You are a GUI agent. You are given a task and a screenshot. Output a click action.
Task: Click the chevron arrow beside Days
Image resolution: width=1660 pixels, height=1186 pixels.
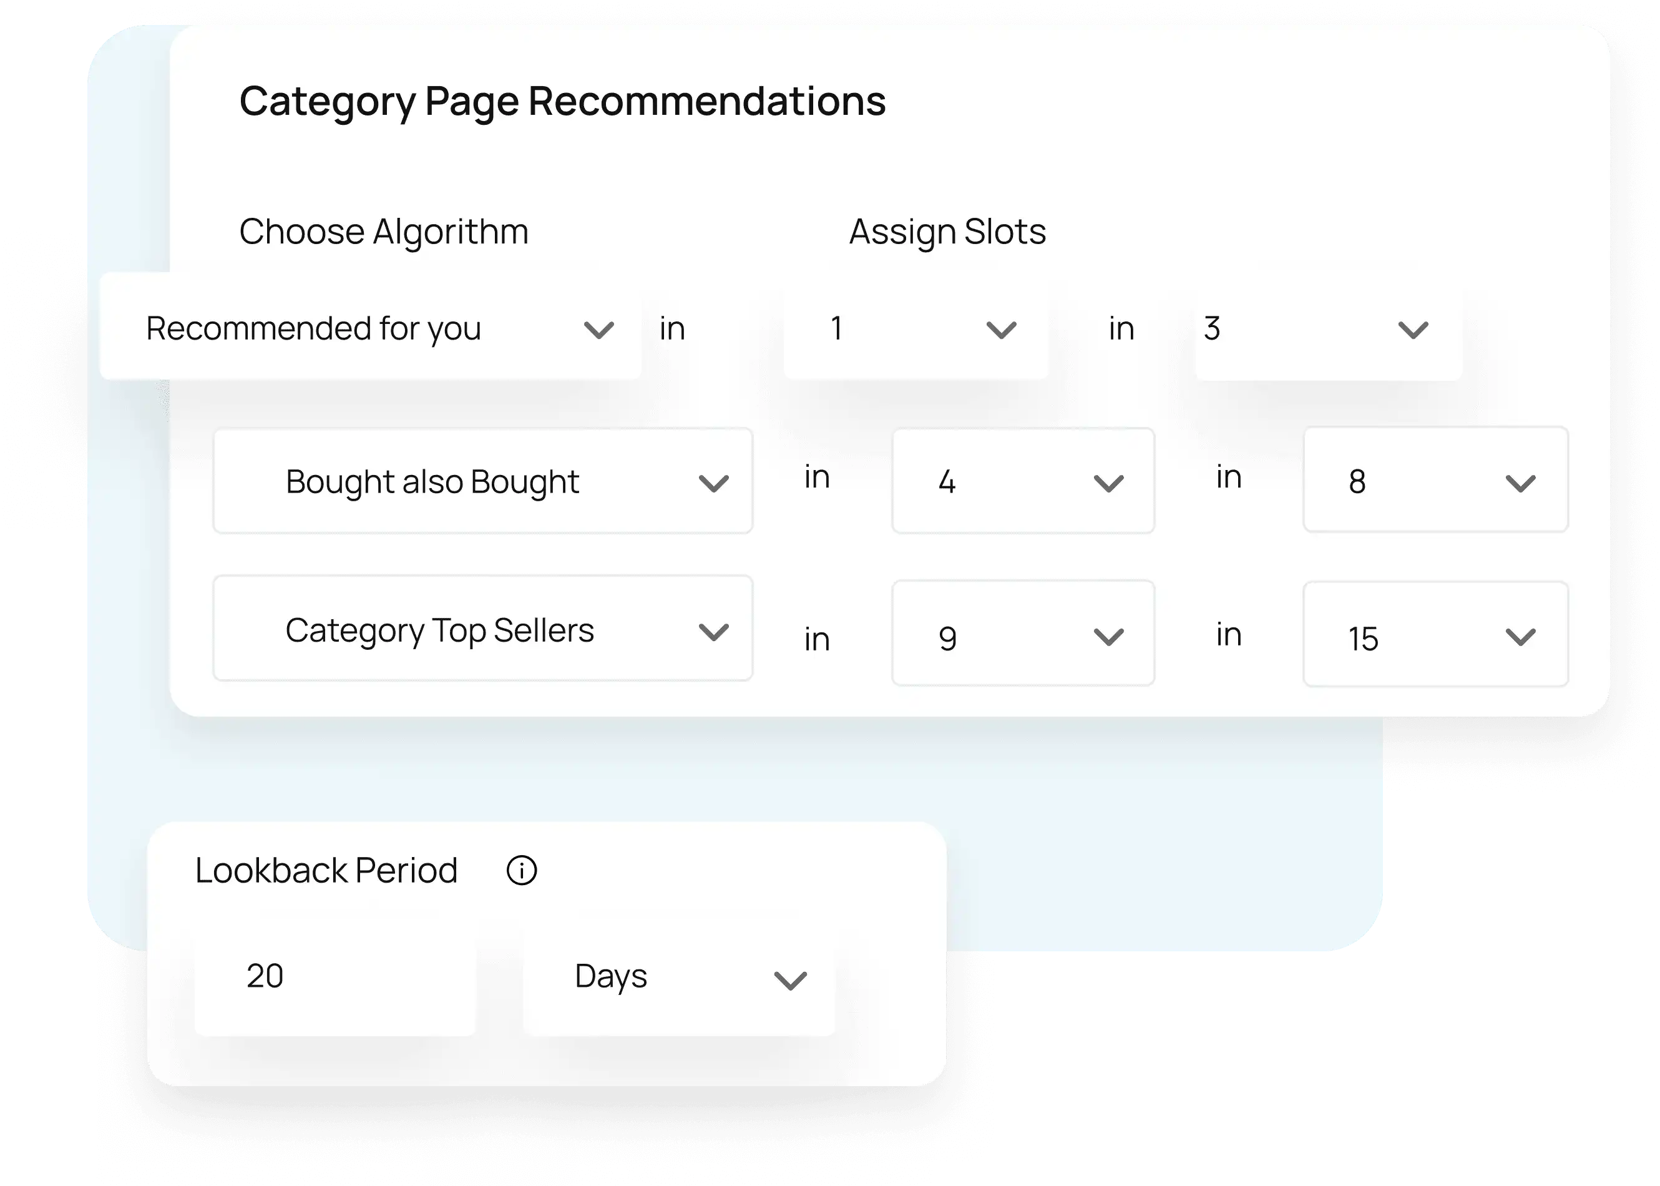click(790, 980)
